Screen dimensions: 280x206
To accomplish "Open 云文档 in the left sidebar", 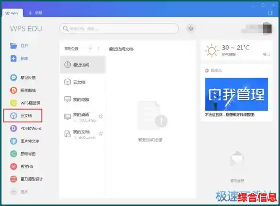I will 23,115.
